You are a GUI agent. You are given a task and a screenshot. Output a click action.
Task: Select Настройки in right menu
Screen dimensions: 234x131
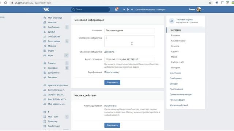(x=186, y=30)
